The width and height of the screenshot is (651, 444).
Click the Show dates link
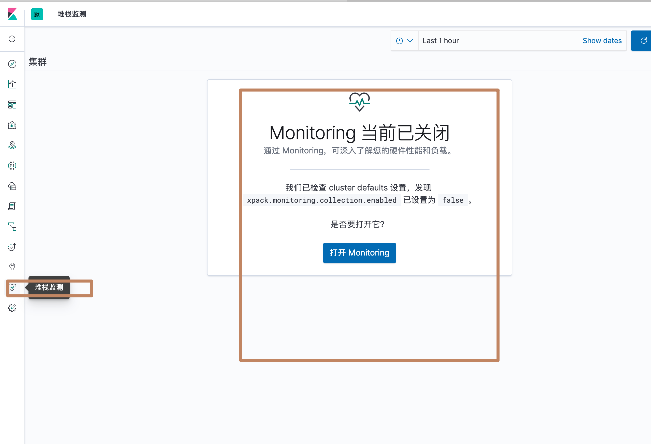click(x=602, y=41)
